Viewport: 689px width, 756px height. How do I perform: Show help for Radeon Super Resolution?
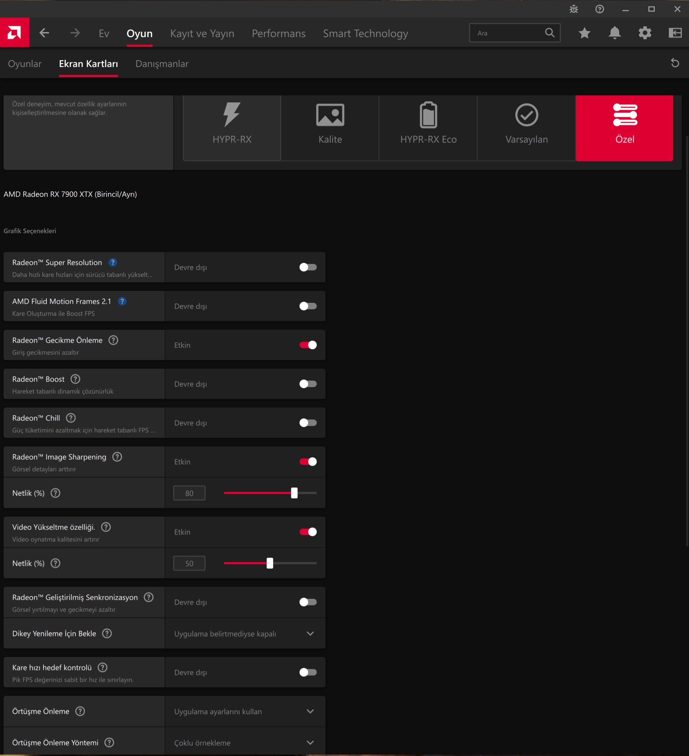coord(113,262)
